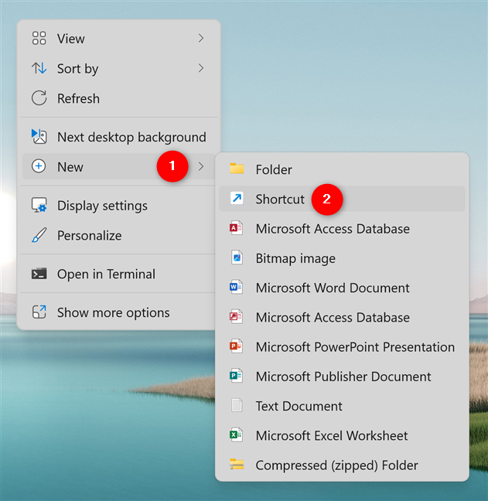The height and width of the screenshot is (501, 488).
Task: Choose Microsoft Word Document
Action: 342,288
